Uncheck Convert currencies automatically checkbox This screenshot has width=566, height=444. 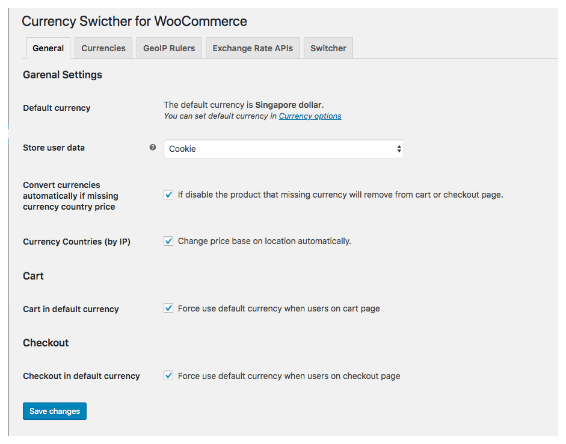pos(168,195)
